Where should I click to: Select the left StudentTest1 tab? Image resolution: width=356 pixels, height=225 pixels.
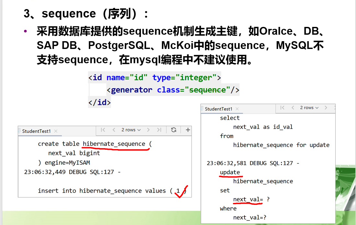[x=36, y=131]
